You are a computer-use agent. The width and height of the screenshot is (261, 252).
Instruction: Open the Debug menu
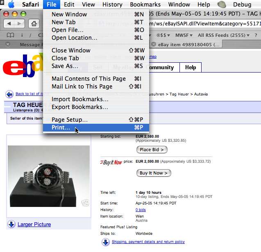pyautogui.click(x=242, y=5)
